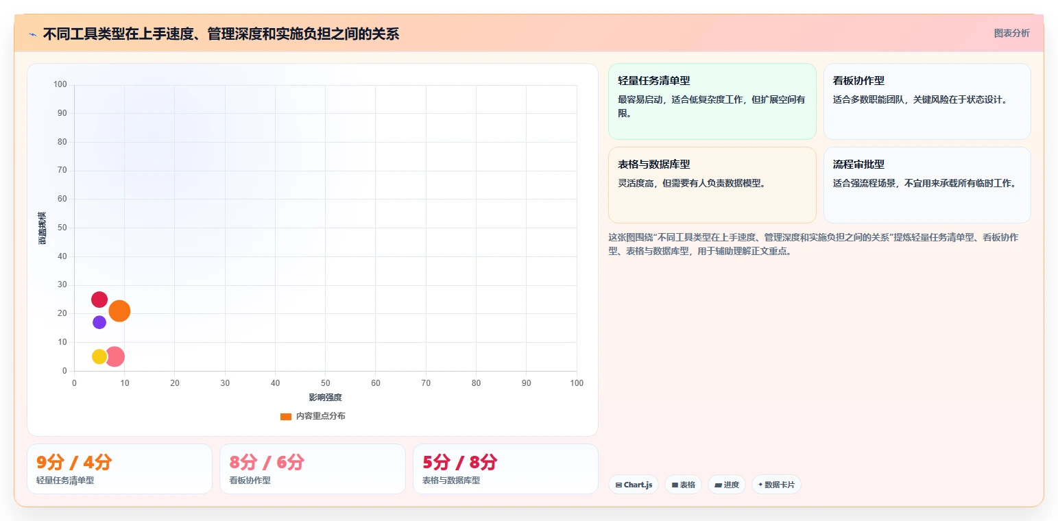Image resolution: width=1058 pixels, height=521 pixels.
Task: Click the sparkle icon in 数据卡片 chip
Action: [760, 485]
